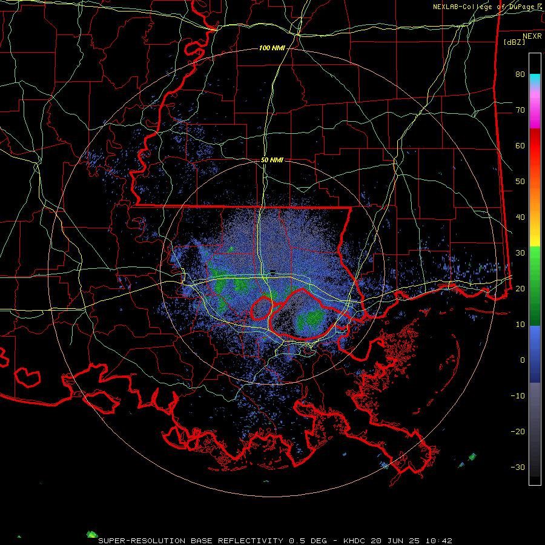Click the -30 value on the dBZ scale

coord(518,467)
